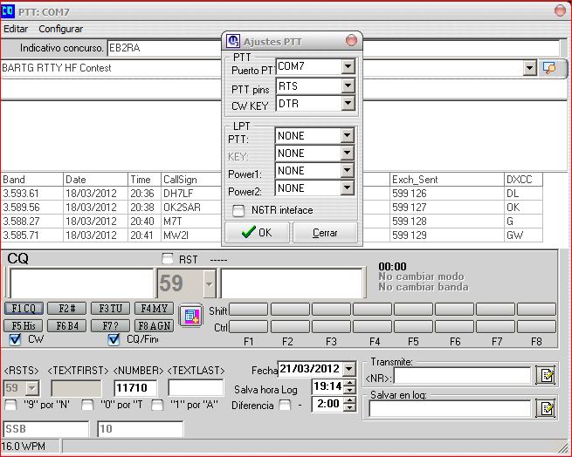
Task: Click the Ctrl F8 macro button
Action: (x=536, y=327)
